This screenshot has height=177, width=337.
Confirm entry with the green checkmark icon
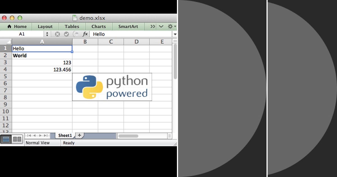(x=66, y=34)
